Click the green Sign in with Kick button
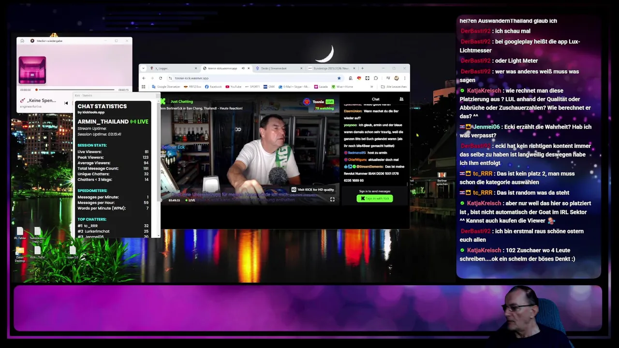Image resolution: width=619 pixels, height=348 pixels. pos(375,199)
